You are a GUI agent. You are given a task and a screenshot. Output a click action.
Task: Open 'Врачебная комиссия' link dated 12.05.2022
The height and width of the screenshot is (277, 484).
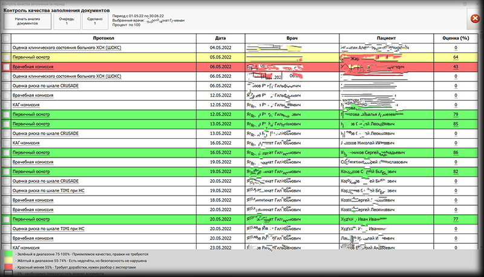(33, 95)
